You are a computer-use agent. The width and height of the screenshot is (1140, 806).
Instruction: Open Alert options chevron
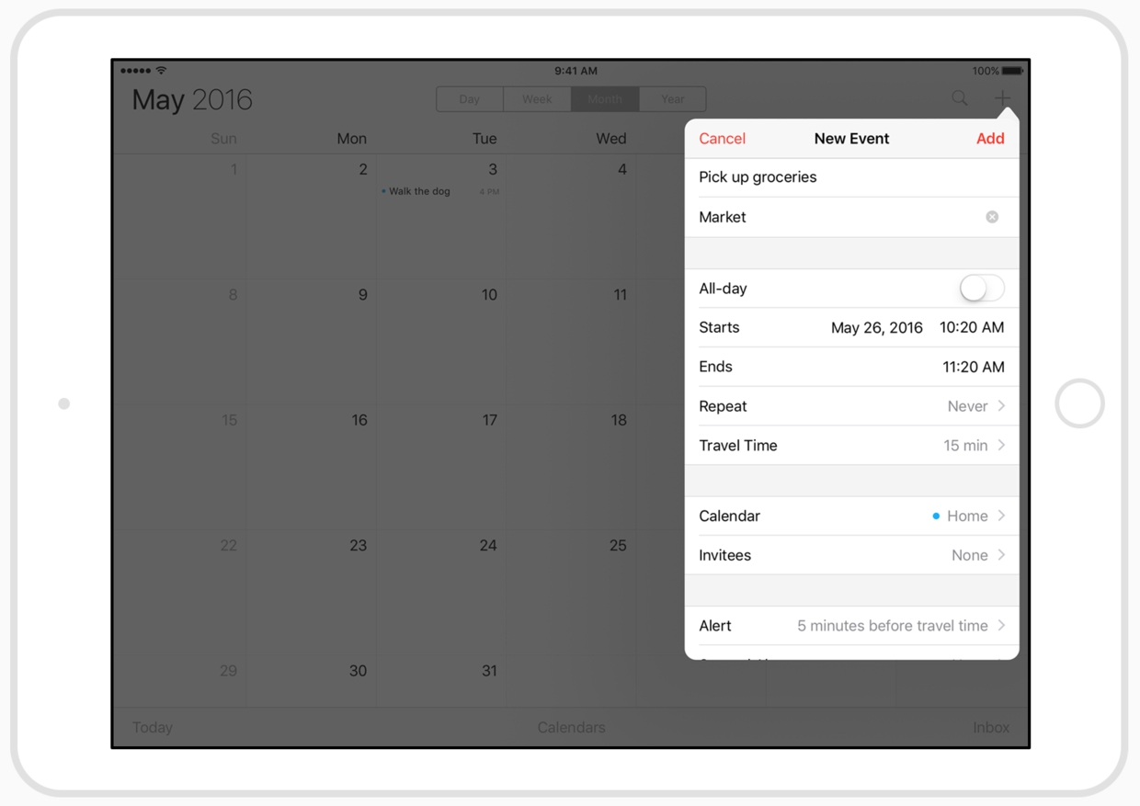tap(1001, 626)
